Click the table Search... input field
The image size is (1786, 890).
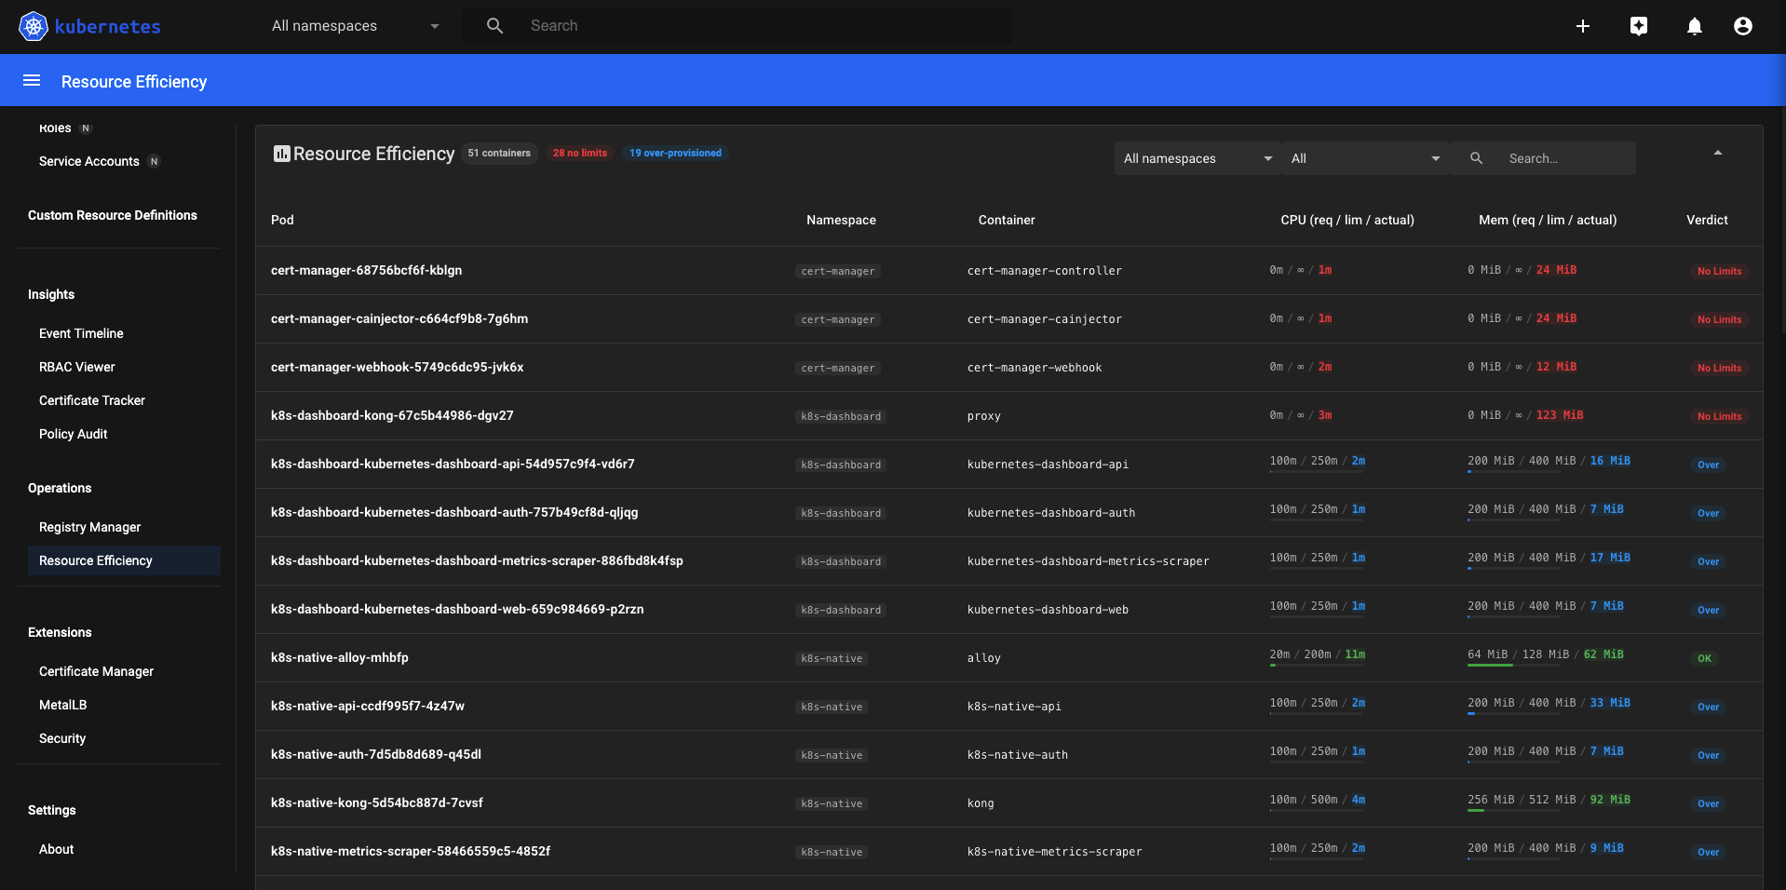click(x=1568, y=158)
